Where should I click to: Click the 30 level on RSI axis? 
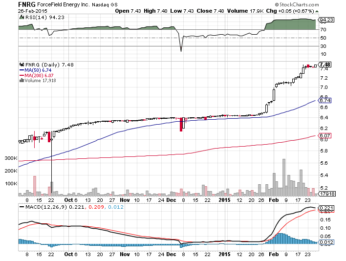click(323, 46)
